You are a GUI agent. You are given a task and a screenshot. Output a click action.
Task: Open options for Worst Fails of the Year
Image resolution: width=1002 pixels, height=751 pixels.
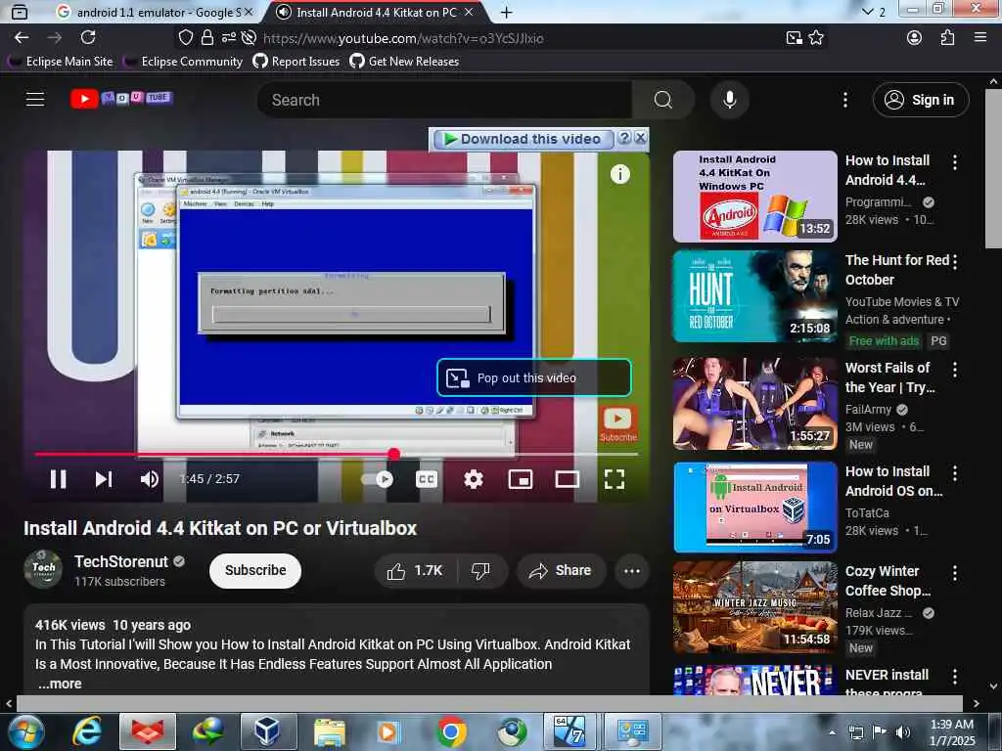tap(955, 369)
